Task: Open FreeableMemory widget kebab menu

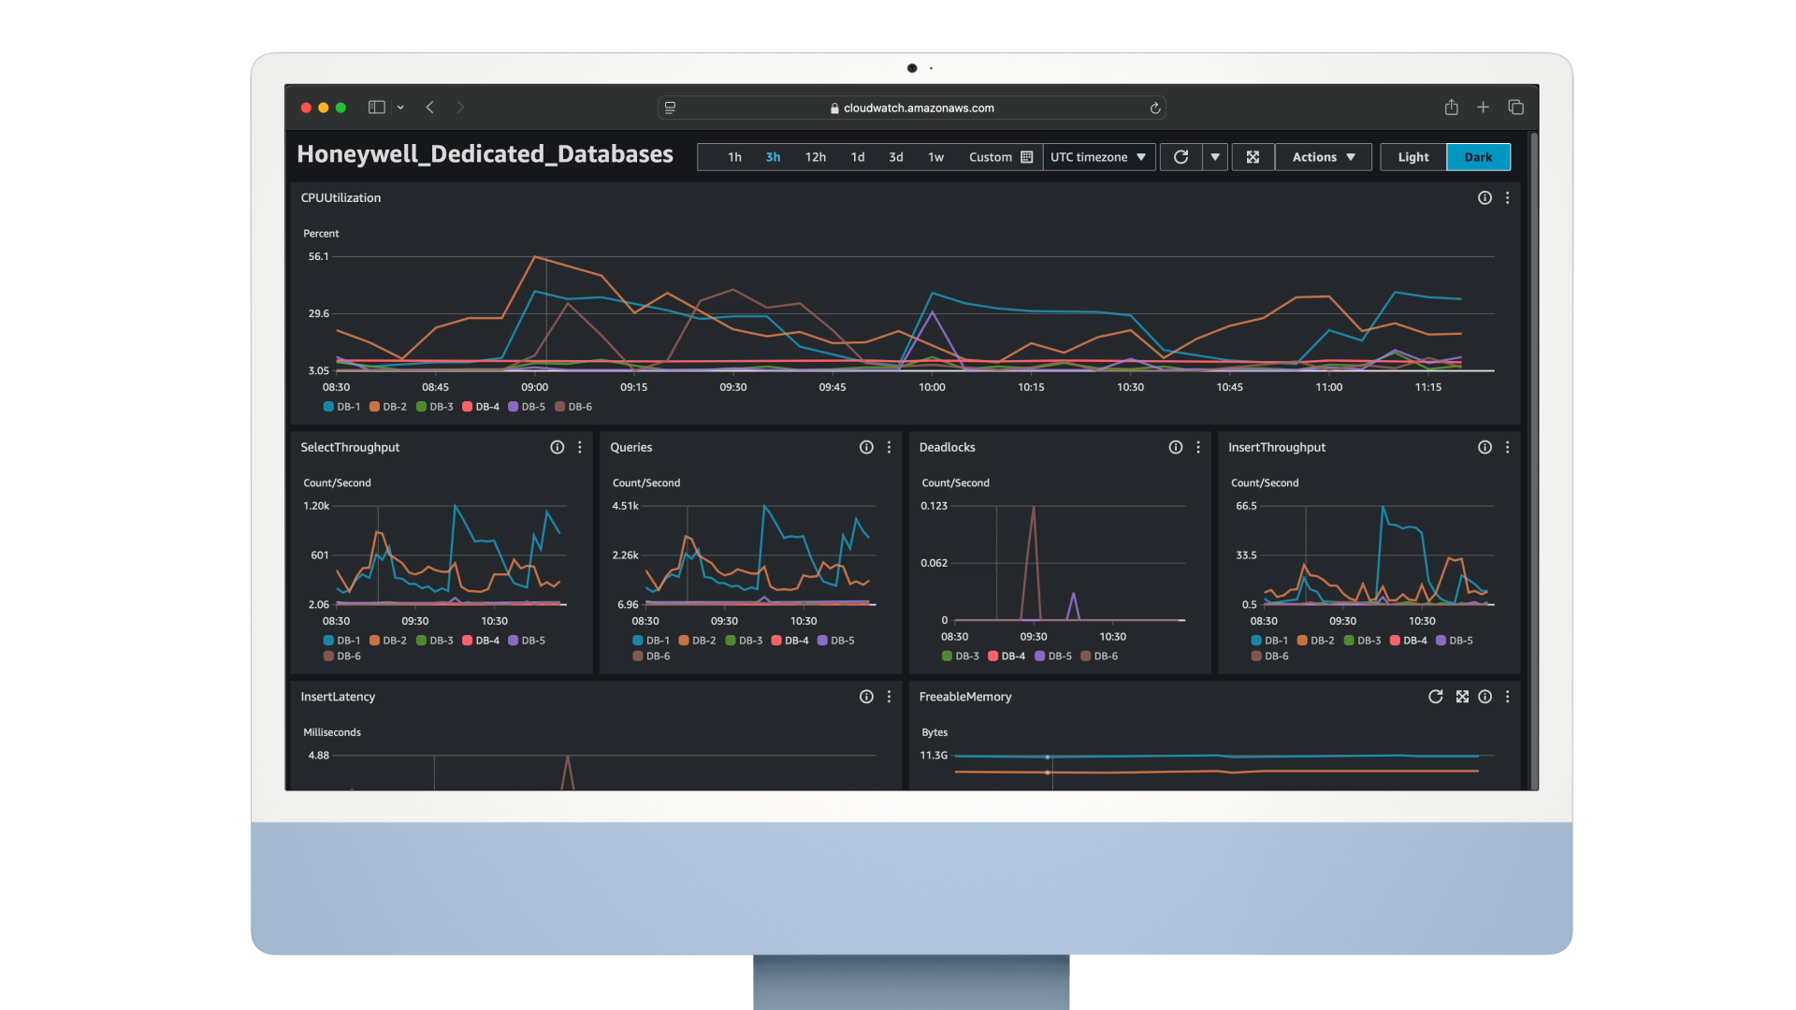Action: pyautogui.click(x=1507, y=697)
